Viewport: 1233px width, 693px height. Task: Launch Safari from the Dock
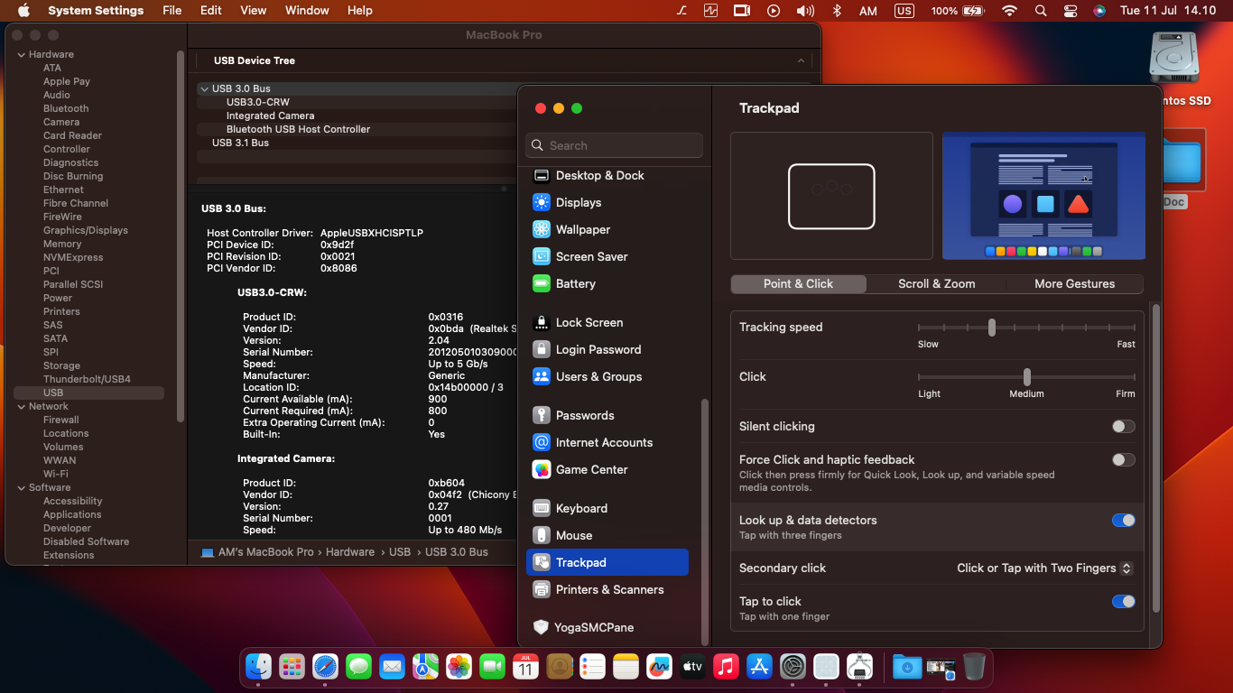325,667
